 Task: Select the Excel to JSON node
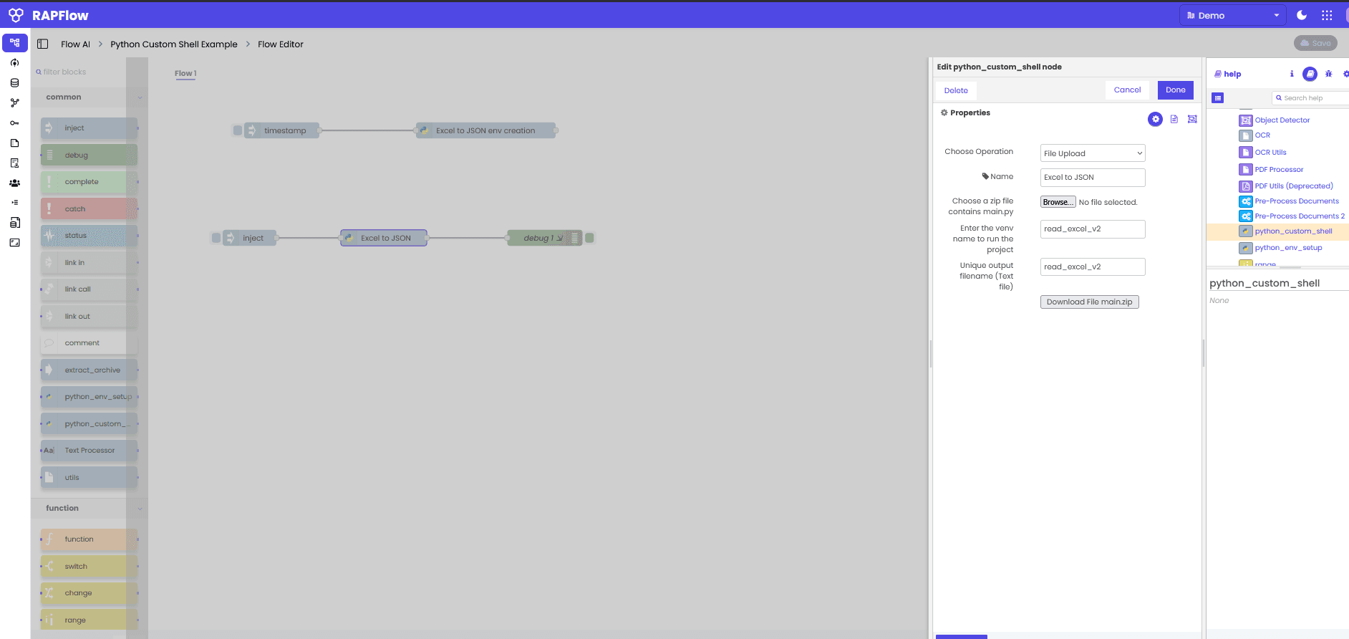click(x=384, y=238)
